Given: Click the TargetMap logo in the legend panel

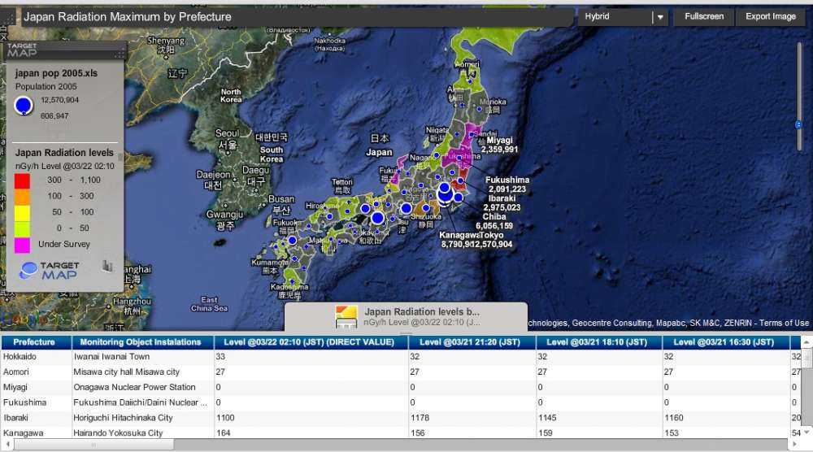Looking at the screenshot, I should pos(50,270).
